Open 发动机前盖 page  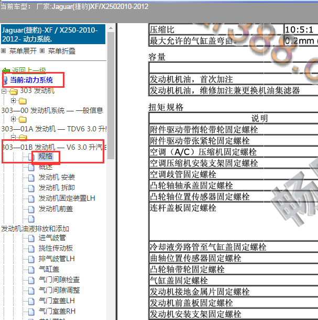pyautogui.click(x=56, y=209)
